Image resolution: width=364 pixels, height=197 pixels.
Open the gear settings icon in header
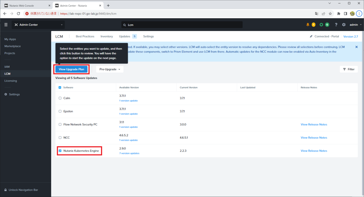pyautogui.click(x=344, y=25)
